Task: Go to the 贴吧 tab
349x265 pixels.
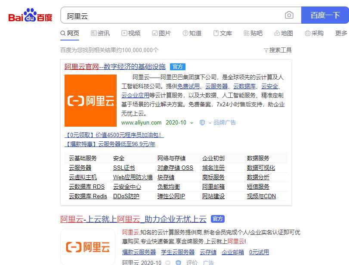Action: [x=253, y=34]
